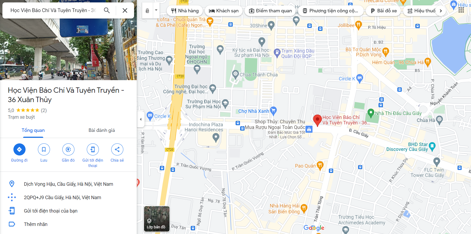
Task: Toggle the Lớp bản đồ satellite layer thumbnail
Action: [x=157, y=219]
